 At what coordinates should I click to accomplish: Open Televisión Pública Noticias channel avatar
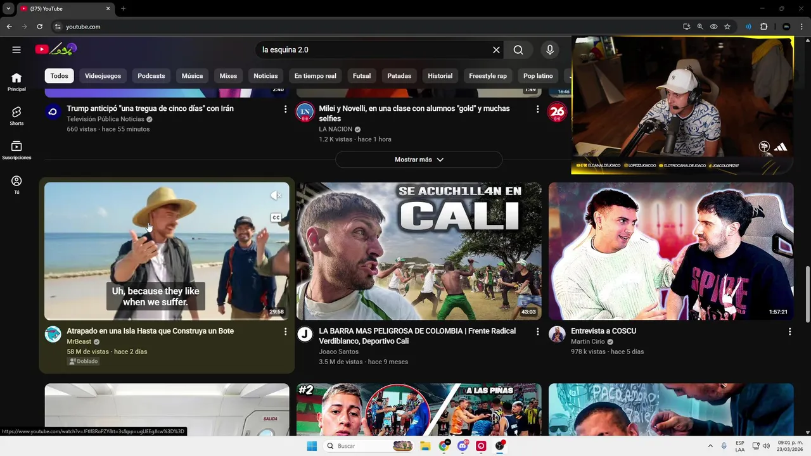(x=53, y=111)
